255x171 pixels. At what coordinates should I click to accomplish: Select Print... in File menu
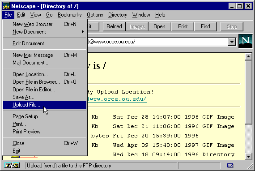[x=45, y=124]
